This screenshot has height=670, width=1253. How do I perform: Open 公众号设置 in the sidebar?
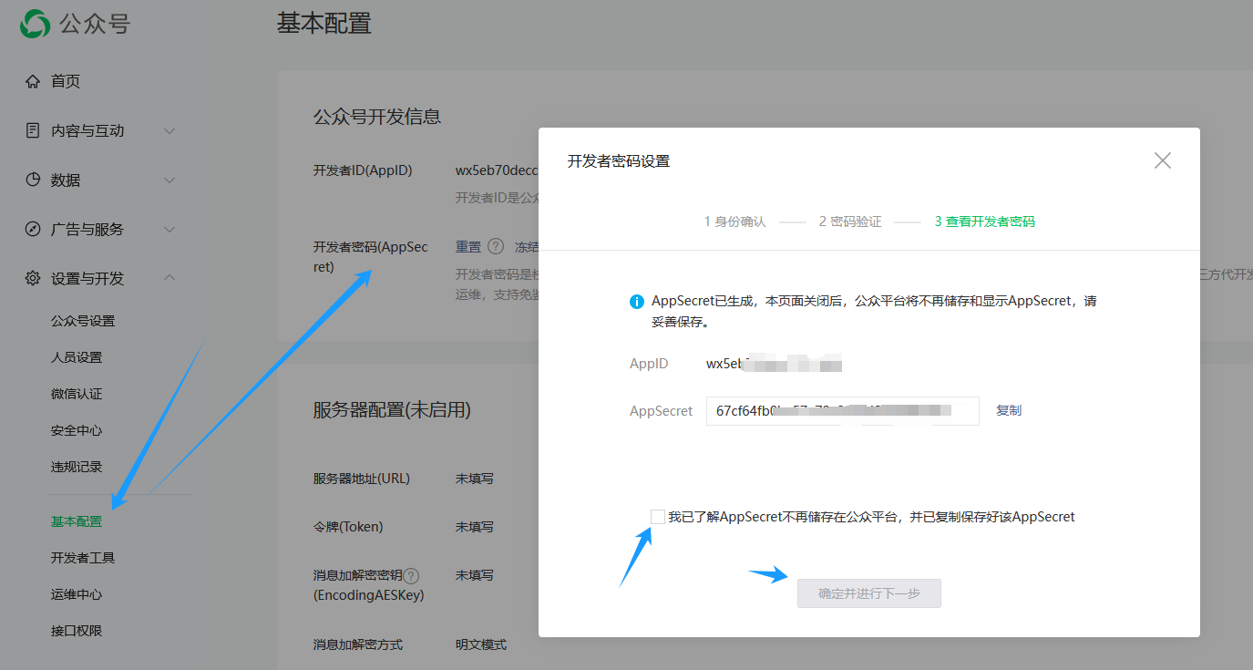[83, 321]
